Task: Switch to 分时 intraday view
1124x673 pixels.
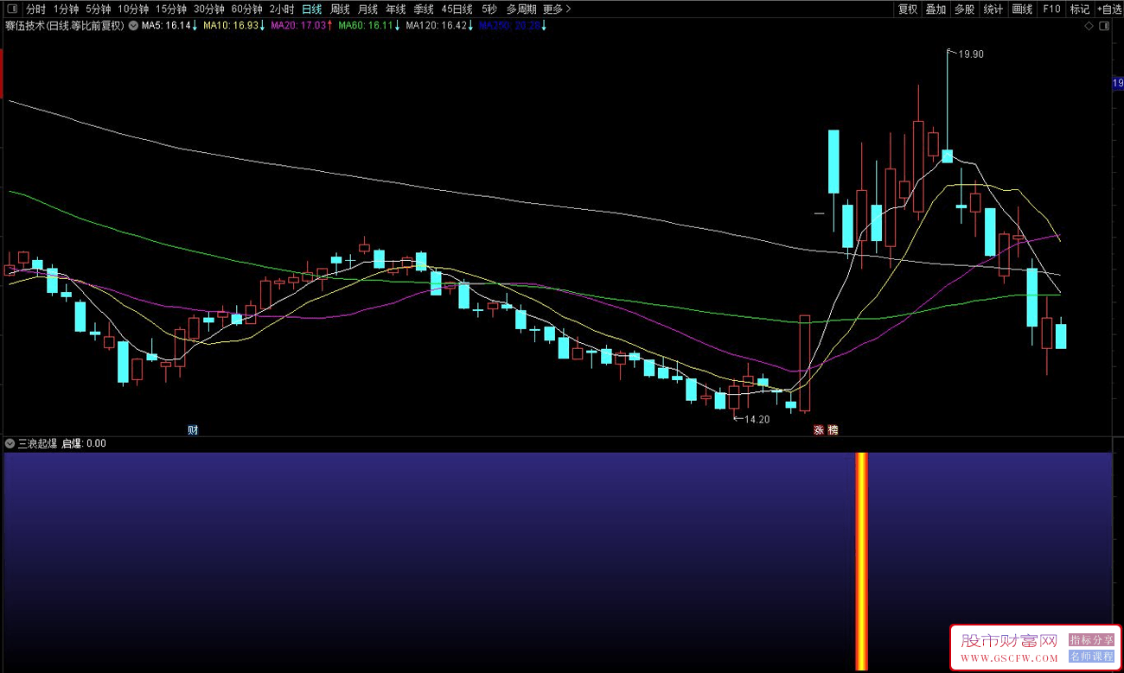Action: pos(35,9)
